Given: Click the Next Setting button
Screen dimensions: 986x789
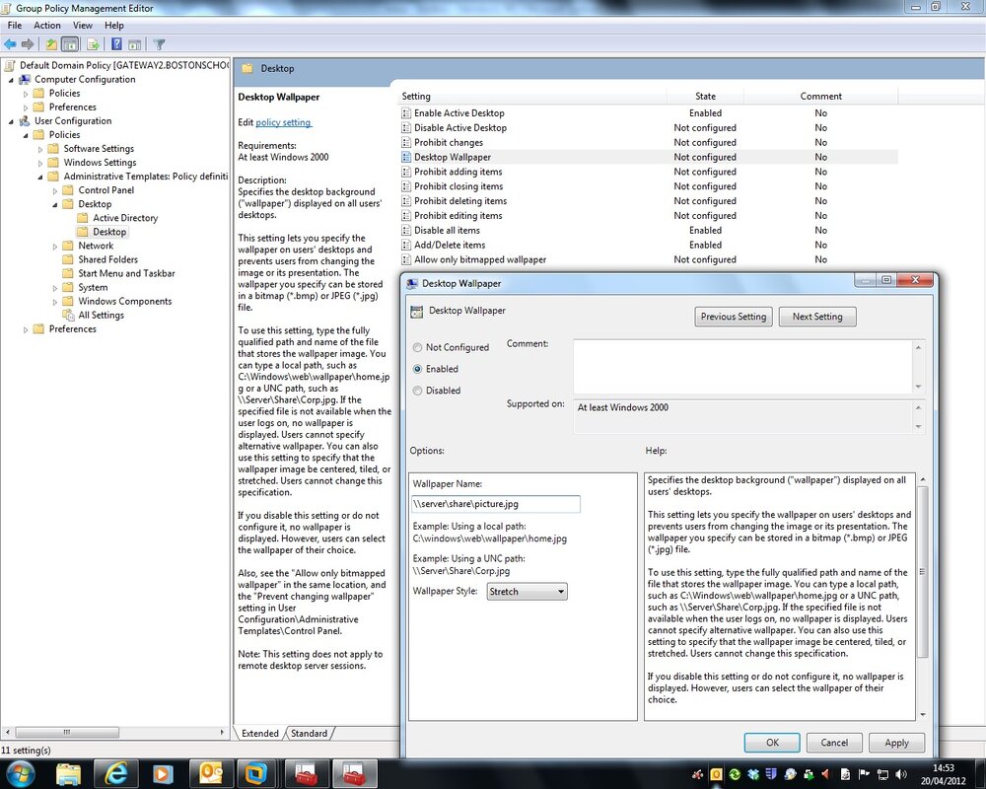Looking at the screenshot, I should tap(817, 317).
